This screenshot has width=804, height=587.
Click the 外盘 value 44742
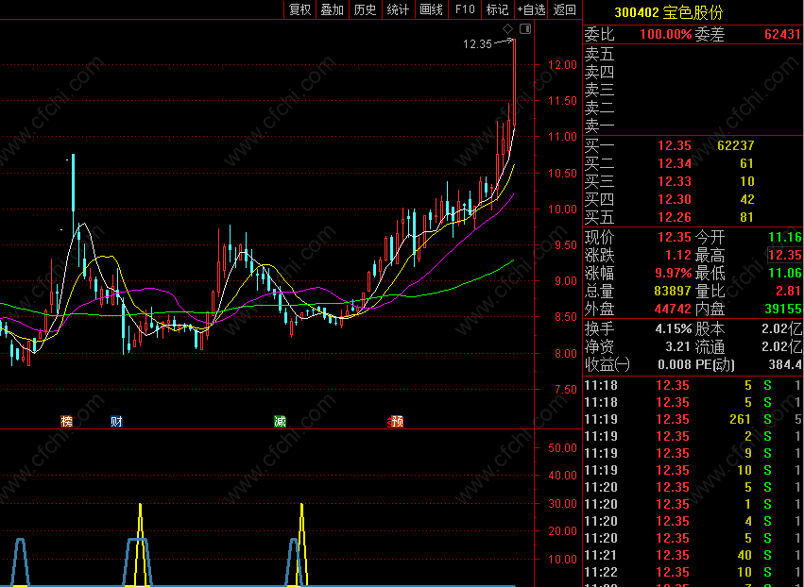click(x=673, y=309)
